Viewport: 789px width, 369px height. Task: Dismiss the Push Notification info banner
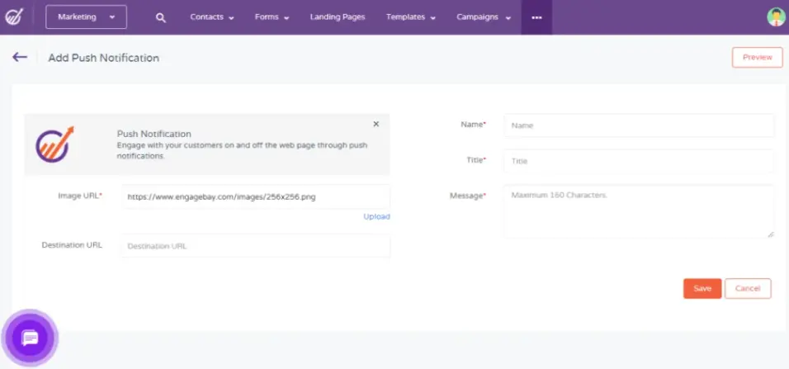click(x=376, y=124)
